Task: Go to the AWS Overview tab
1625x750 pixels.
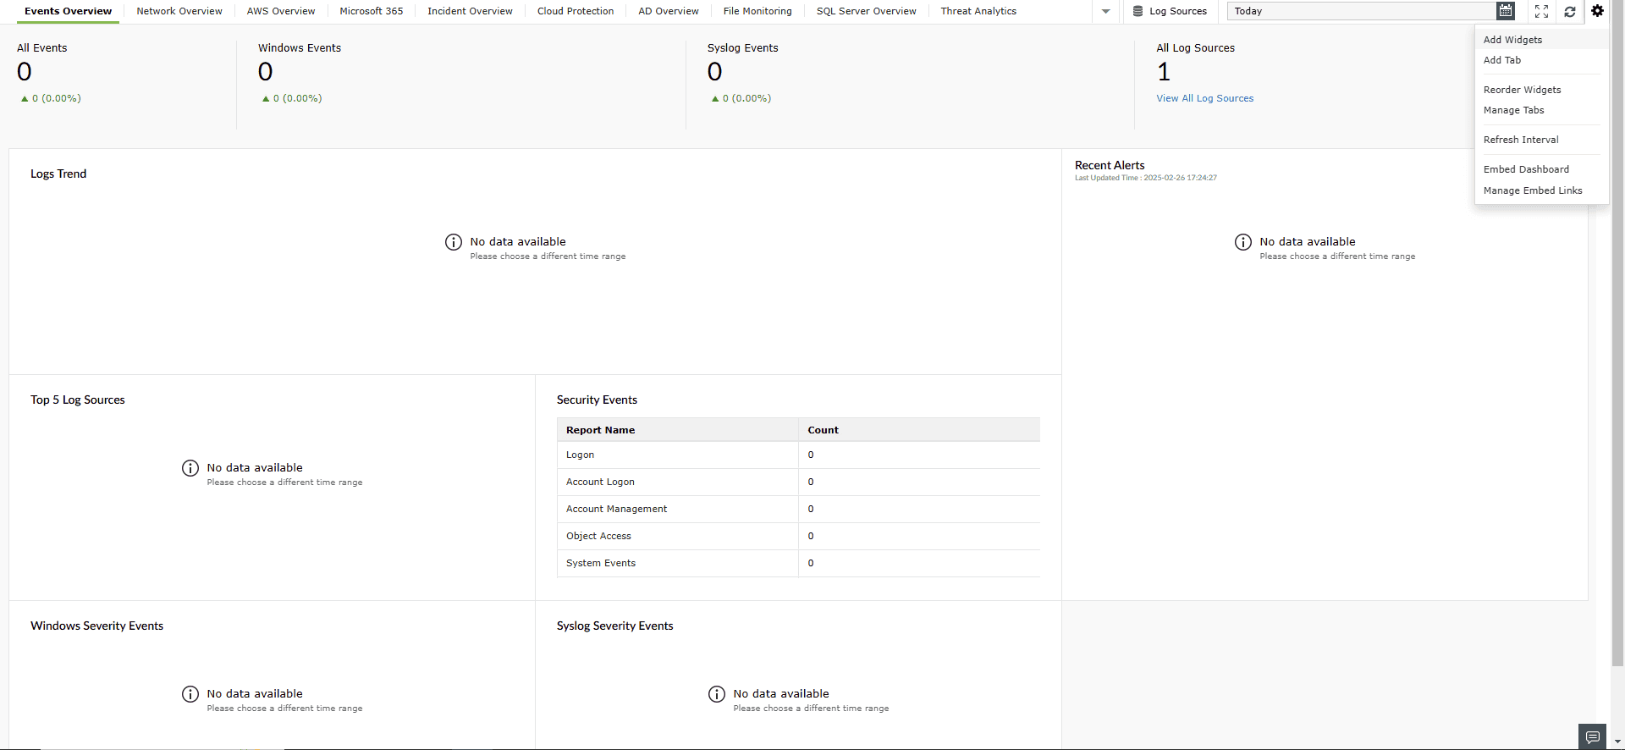Action: (281, 11)
